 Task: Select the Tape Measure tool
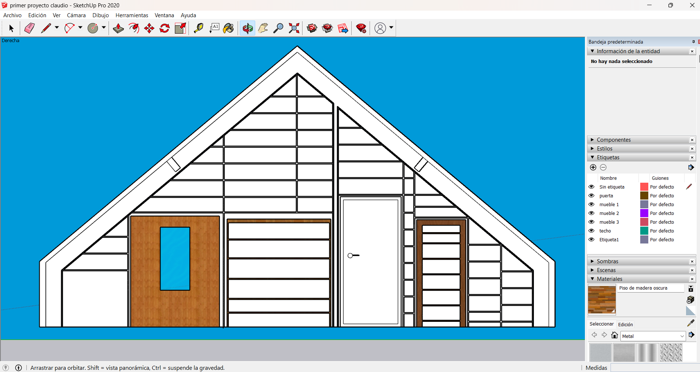[198, 28]
